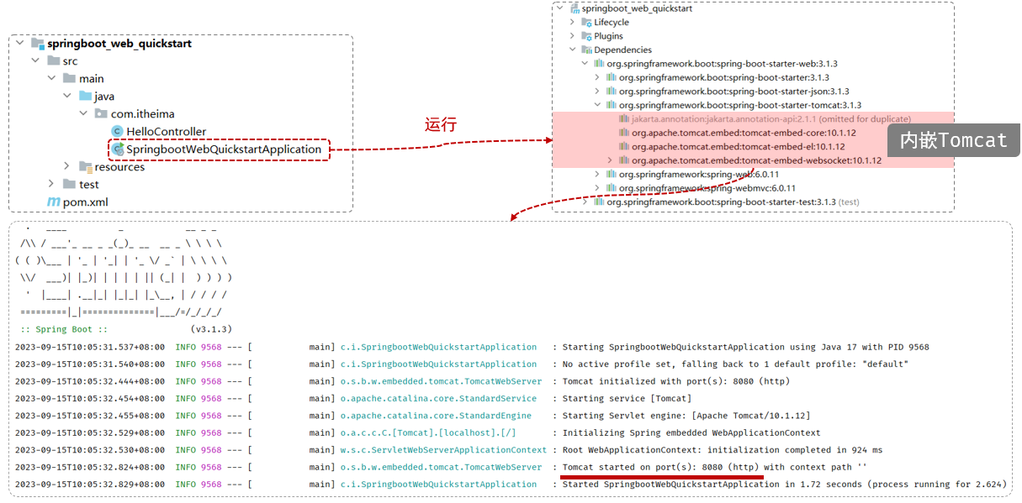Expand the Lifecycle node in Maven

[573, 22]
